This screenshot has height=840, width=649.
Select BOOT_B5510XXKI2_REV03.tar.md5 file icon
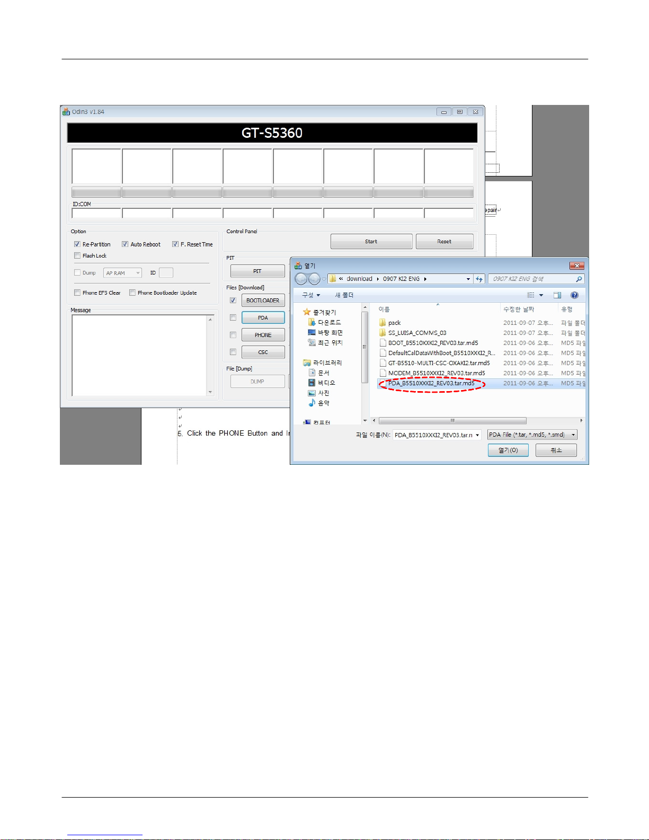coord(383,343)
